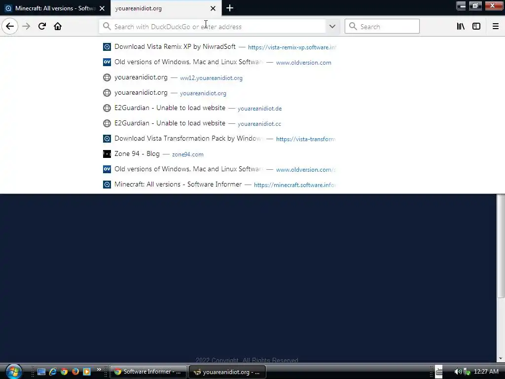505x379 pixels.
Task: Expand quick launch overflow chevron
Action: [99, 369]
